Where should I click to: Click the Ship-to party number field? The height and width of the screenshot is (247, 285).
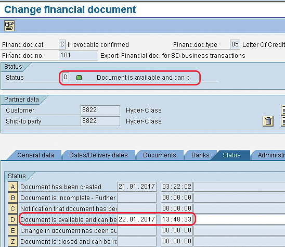(x=100, y=121)
